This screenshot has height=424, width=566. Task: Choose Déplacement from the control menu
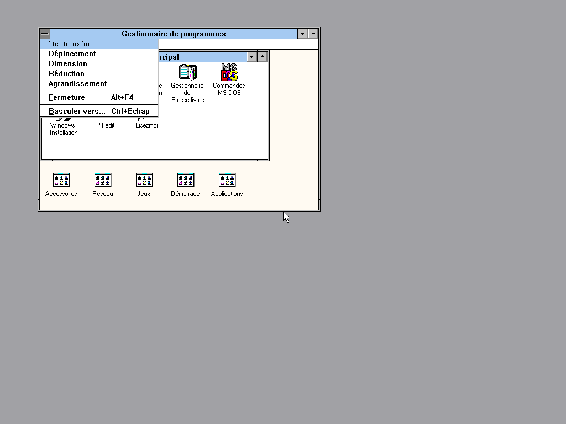(72, 54)
